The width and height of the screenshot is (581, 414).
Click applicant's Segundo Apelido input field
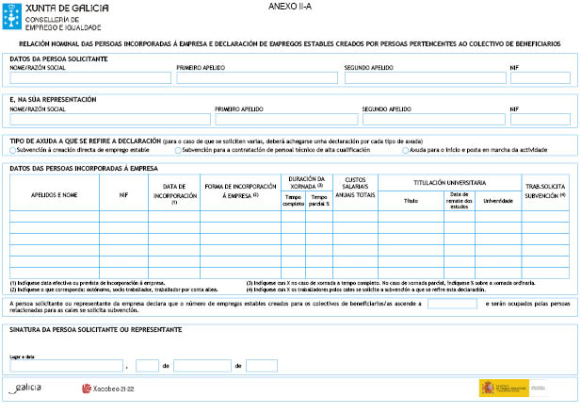pyautogui.click(x=425, y=78)
